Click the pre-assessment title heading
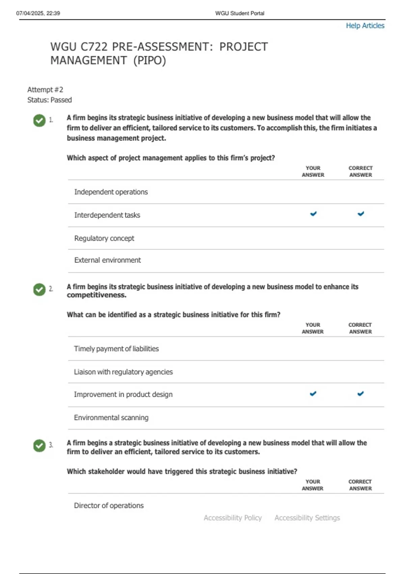Viewport: 405px width, 574px height. (159, 53)
